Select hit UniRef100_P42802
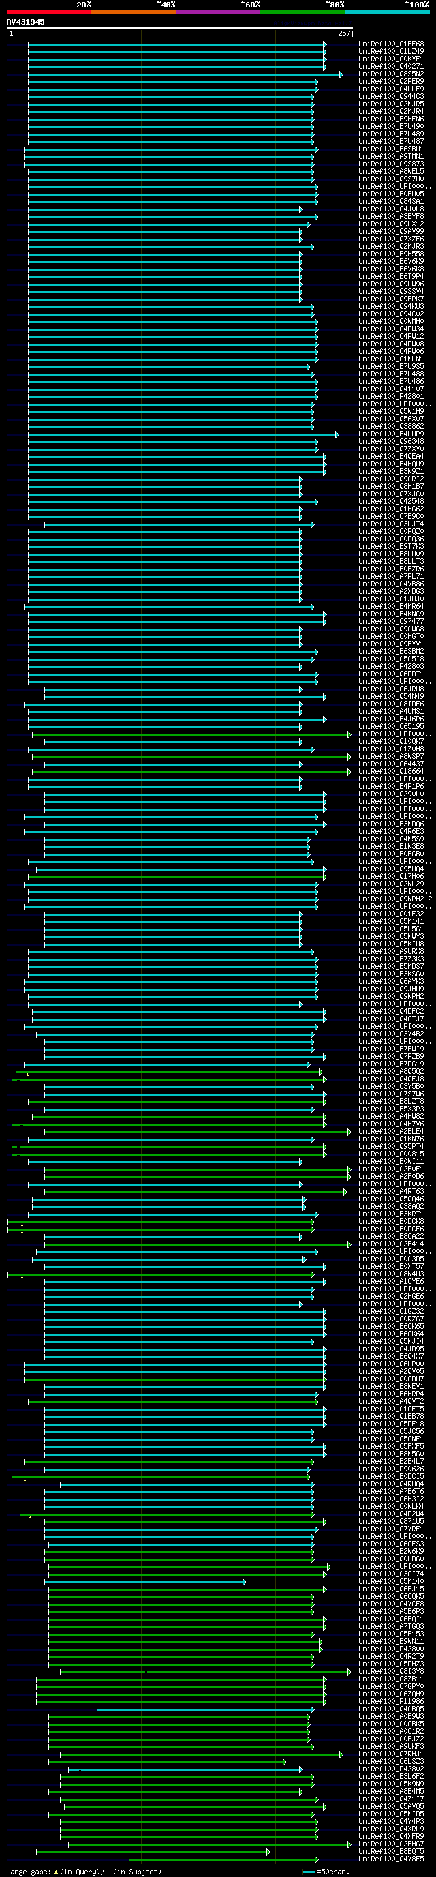The image size is (436, 1877). pyautogui.click(x=391, y=1769)
